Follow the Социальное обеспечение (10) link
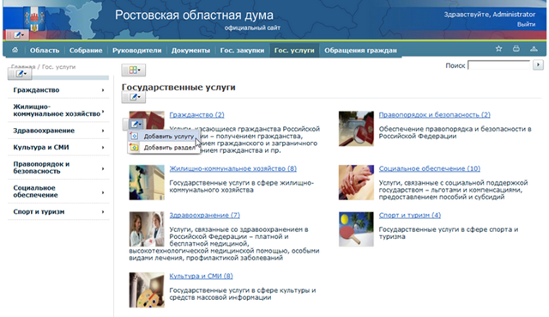 tap(429, 168)
